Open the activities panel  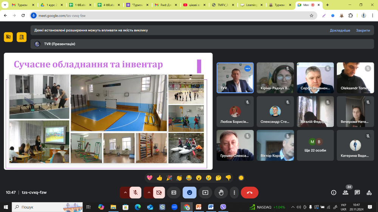coord(369,192)
